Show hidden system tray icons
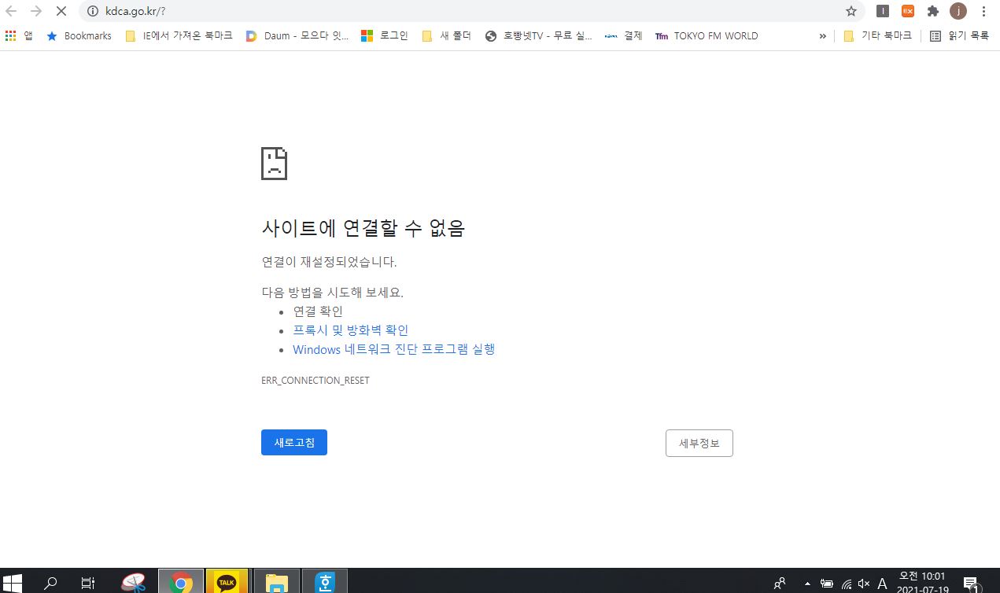This screenshot has width=1000, height=593. [x=807, y=584]
